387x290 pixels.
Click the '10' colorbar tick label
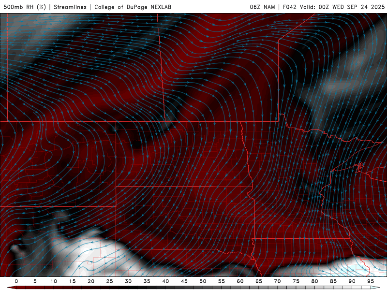click(x=54, y=281)
